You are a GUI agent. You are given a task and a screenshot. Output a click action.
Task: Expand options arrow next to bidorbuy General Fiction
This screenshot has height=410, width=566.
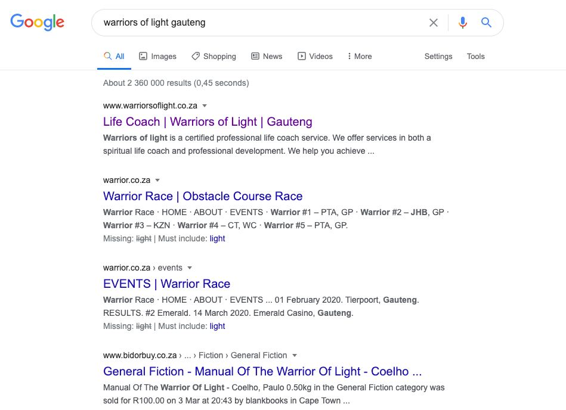point(295,356)
